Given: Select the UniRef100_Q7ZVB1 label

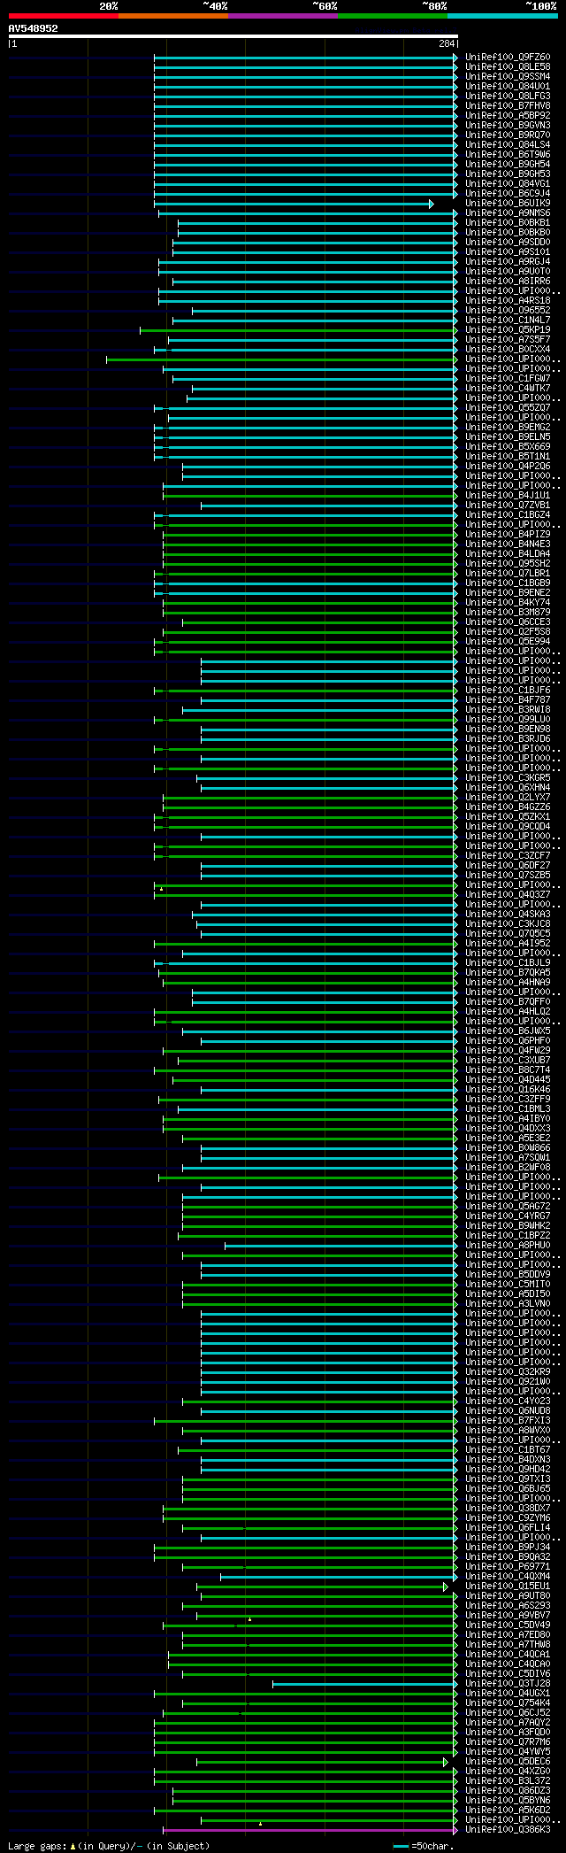Looking at the screenshot, I should (508, 506).
